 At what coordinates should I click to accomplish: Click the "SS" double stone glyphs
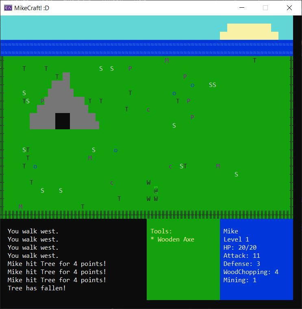(213, 85)
